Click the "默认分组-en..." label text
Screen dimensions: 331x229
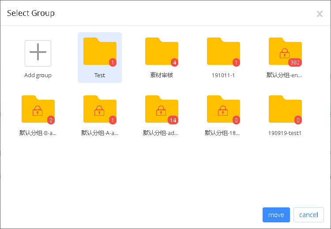(x=284, y=75)
